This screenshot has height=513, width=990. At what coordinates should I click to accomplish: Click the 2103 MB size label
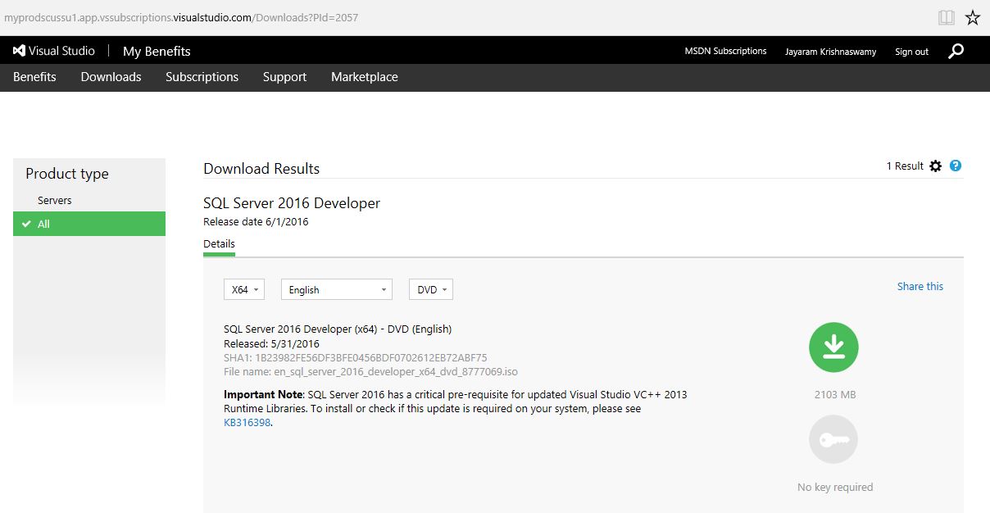[x=835, y=394]
